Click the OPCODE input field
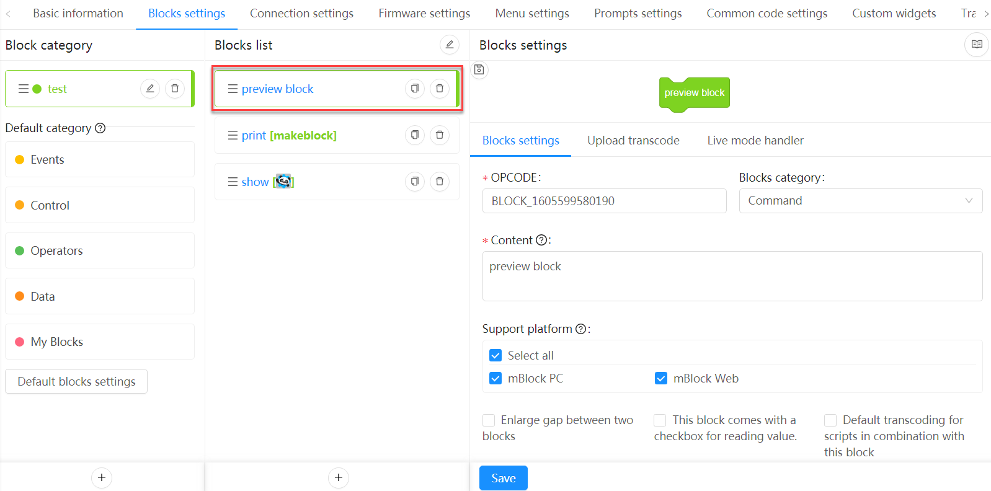Screen dimensions: 991x491 click(x=604, y=201)
